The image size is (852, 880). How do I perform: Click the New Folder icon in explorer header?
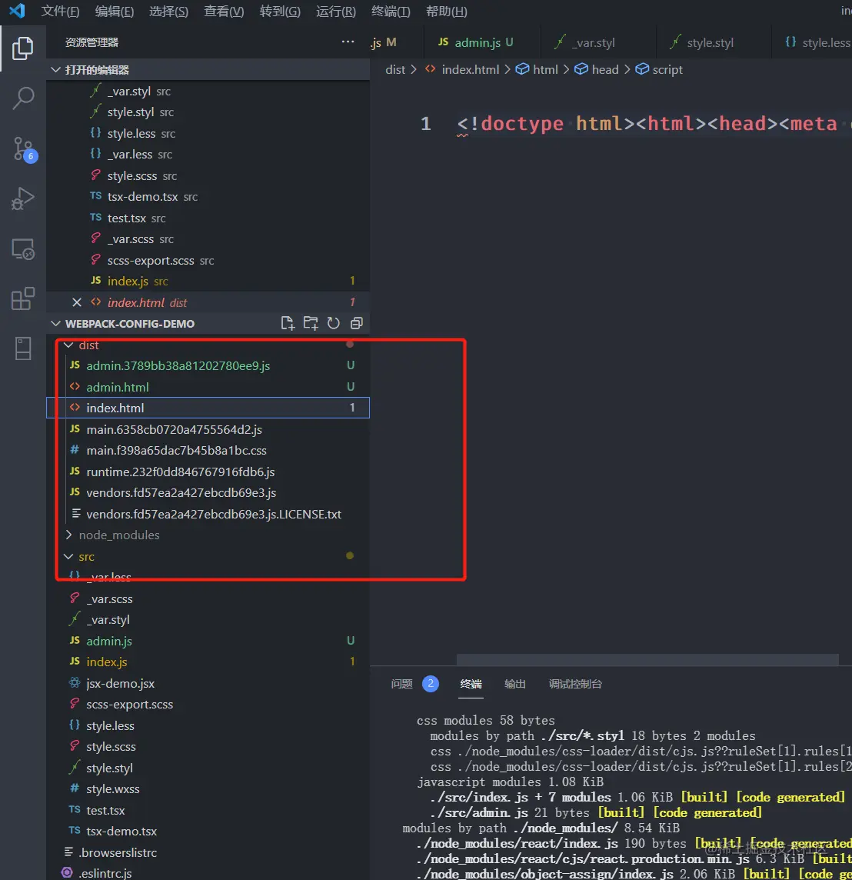310,323
